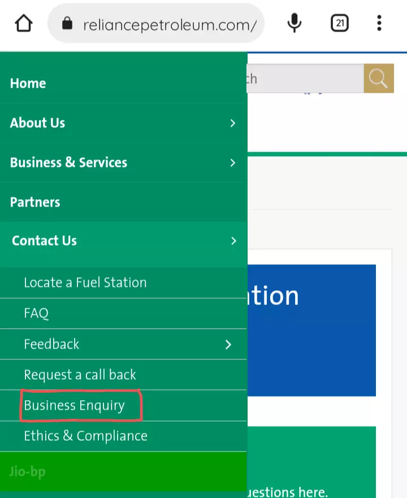Click the blue banner ending in 'tion'

click(311, 330)
